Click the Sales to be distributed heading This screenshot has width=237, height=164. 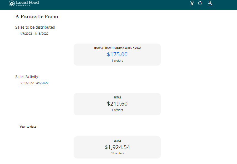tap(35, 27)
